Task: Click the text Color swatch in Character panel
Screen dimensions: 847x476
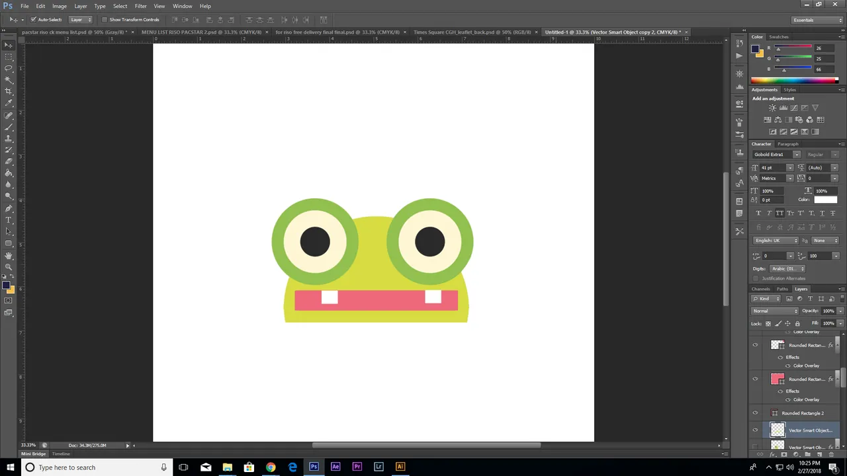Action: (825, 200)
